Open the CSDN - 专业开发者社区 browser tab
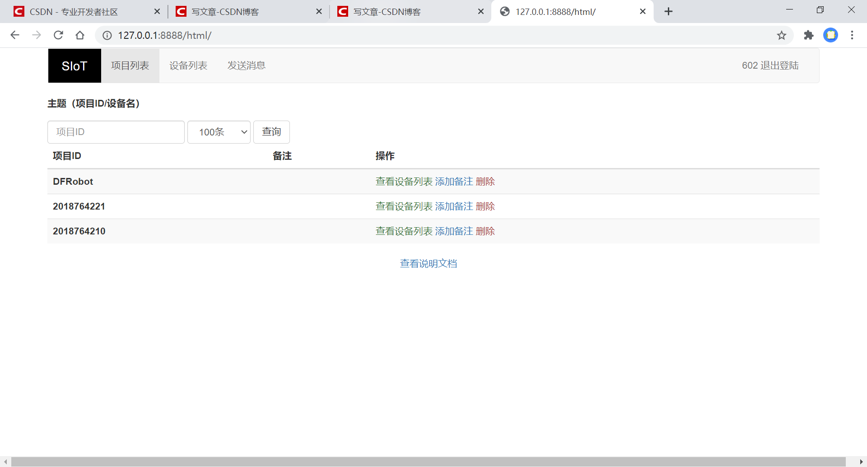This screenshot has width=867, height=467. 72,11
